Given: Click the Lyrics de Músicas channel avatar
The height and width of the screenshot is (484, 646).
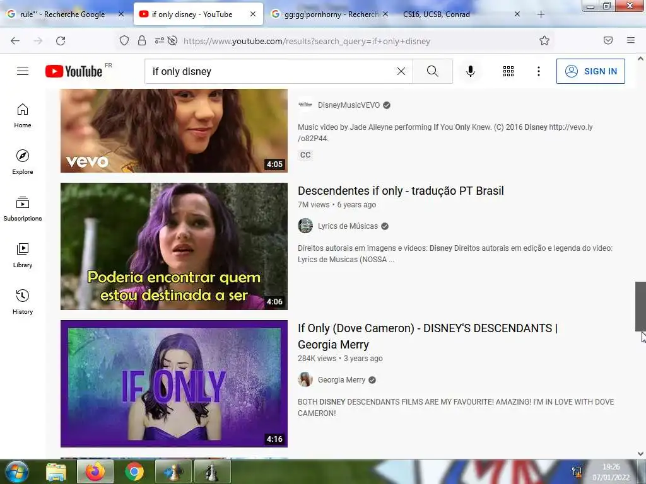Looking at the screenshot, I should coord(305,226).
